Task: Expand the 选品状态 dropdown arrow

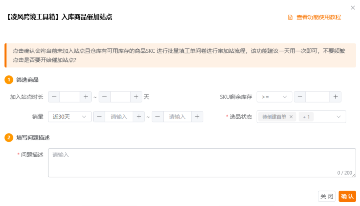Action: tap(338, 117)
